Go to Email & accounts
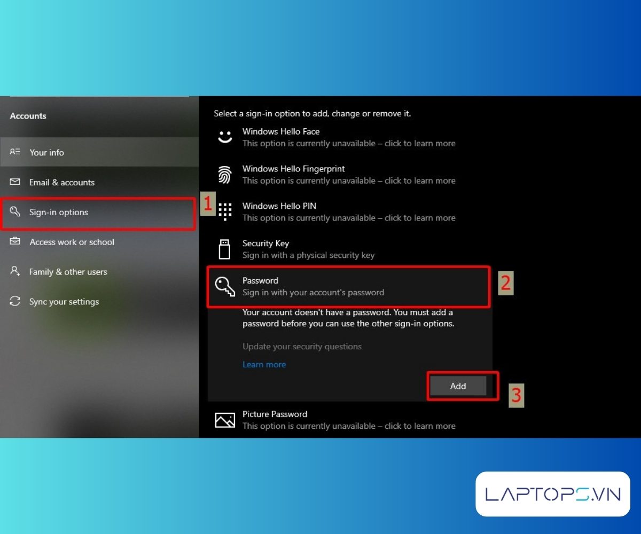The width and height of the screenshot is (641, 534). [61, 182]
